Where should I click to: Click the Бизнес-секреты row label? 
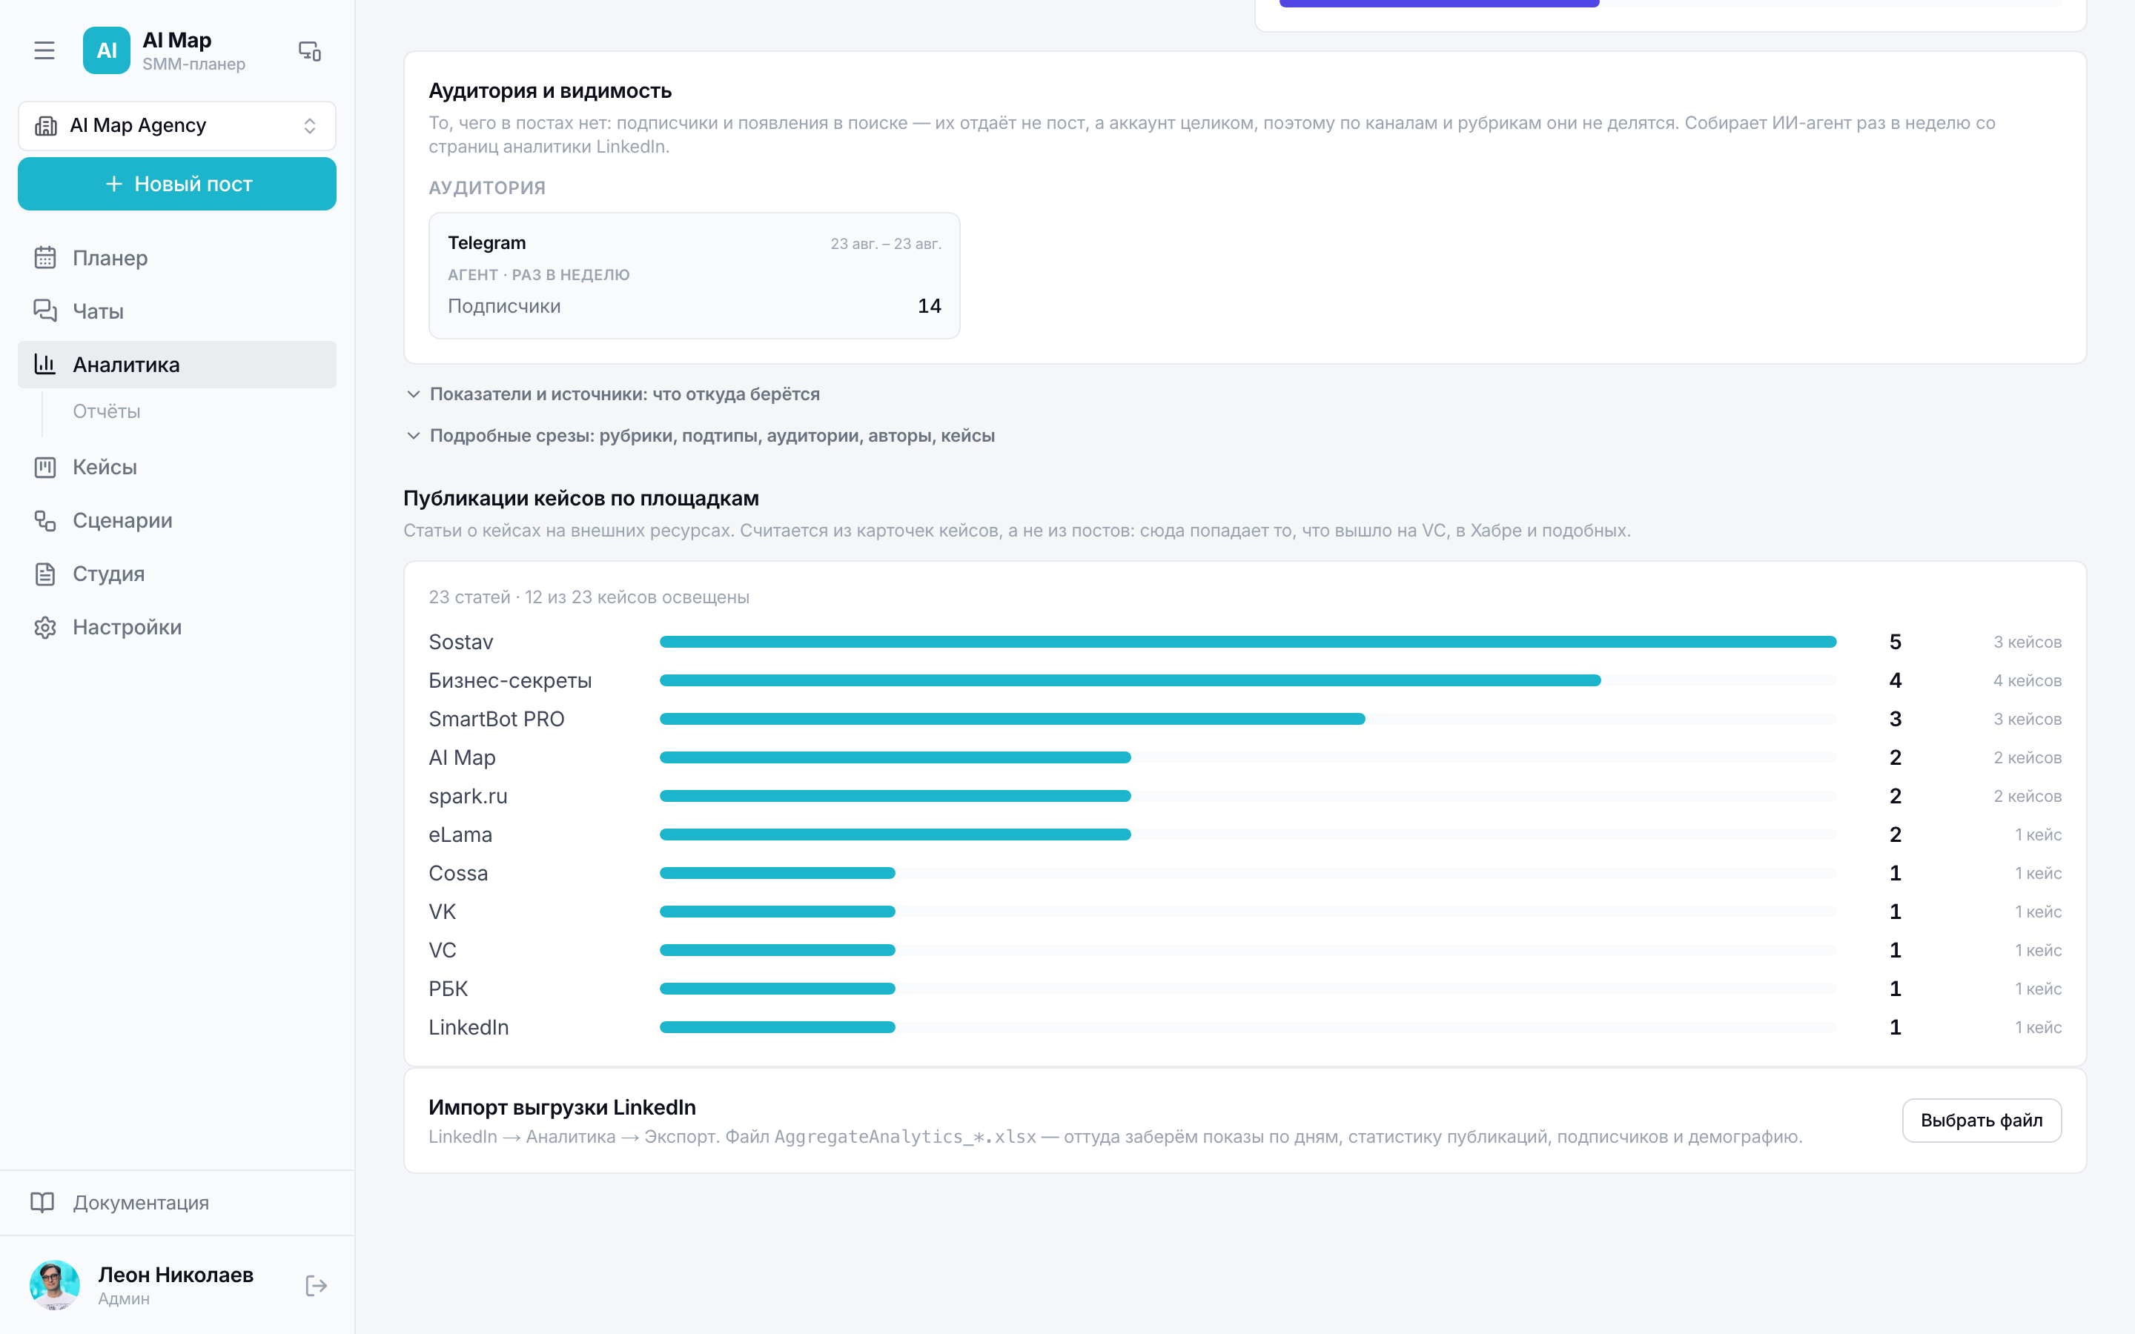pyautogui.click(x=510, y=680)
